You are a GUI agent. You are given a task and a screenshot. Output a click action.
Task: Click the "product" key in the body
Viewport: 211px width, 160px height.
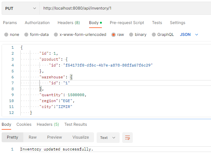50,59
